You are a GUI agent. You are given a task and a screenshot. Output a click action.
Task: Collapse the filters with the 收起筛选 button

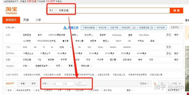(176, 27)
